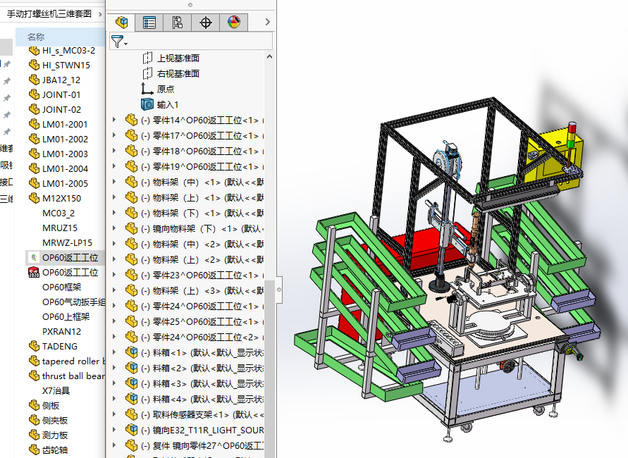
Task: Expand 零件17^OP60返工工位<1> node
Action: 114,135
